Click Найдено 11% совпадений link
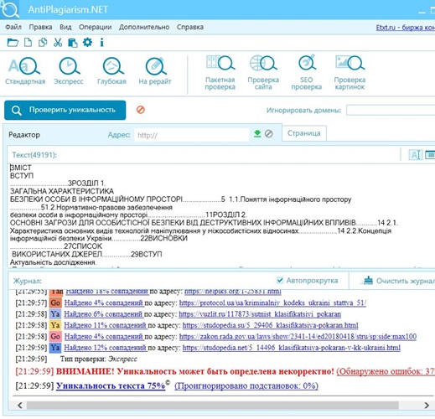 coord(105,325)
